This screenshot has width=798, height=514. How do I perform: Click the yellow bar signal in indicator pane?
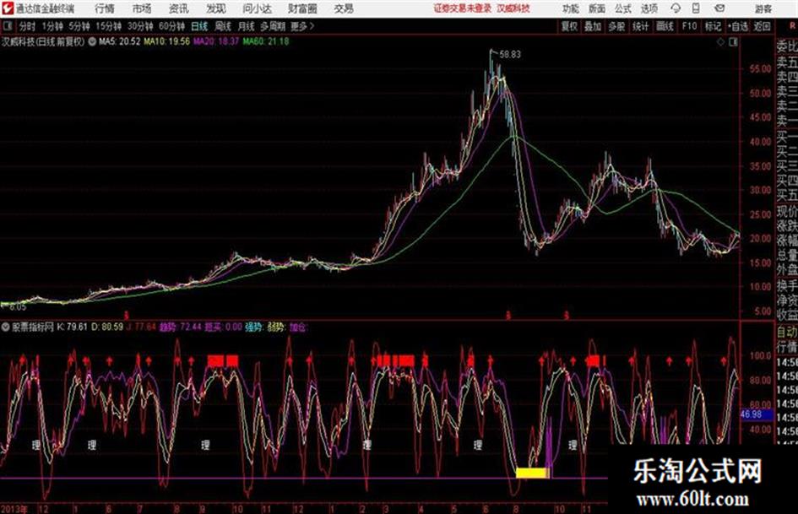[532, 473]
